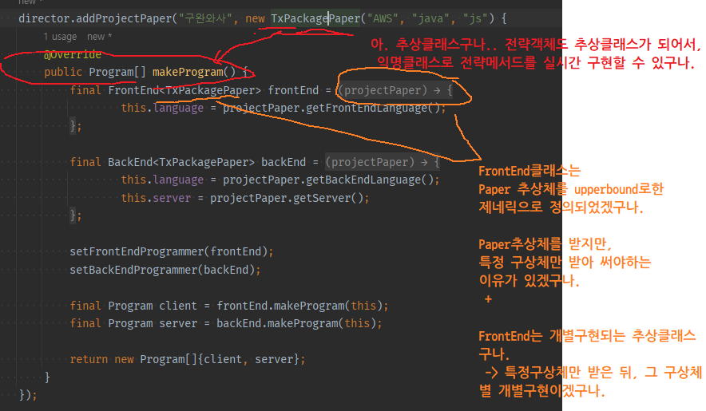Click the "public" modifier keyword

pyautogui.click(x=63, y=72)
